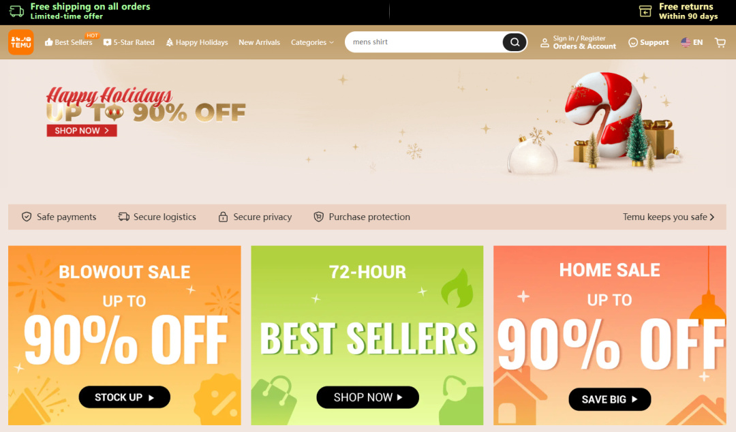Go to New Arrivals

(259, 42)
